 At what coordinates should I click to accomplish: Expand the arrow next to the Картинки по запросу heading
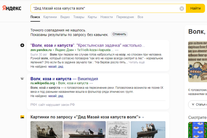tap(143, 117)
